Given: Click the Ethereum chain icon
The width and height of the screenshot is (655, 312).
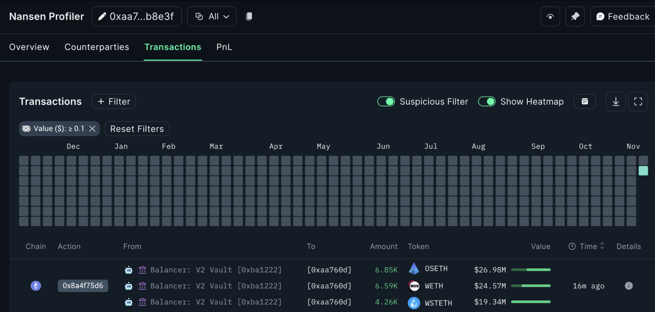Looking at the screenshot, I should [36, 286].
